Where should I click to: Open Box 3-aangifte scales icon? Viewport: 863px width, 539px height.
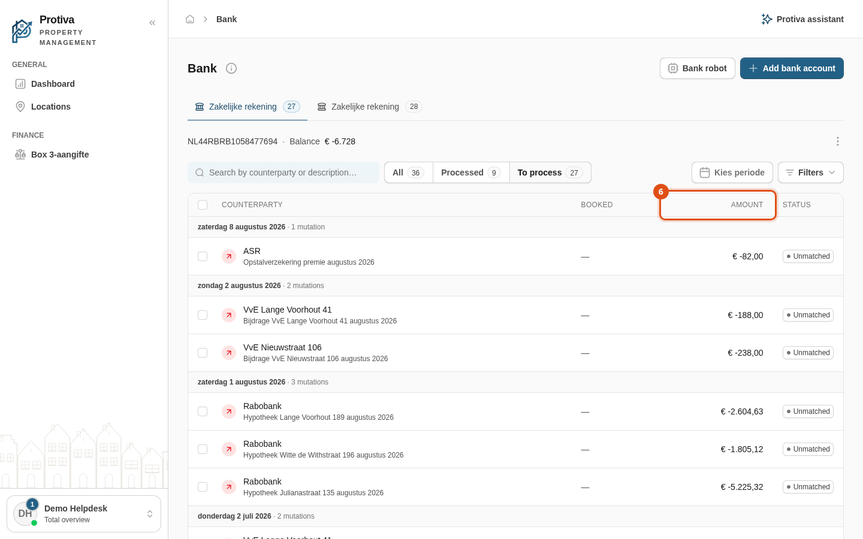click(20, 155)
